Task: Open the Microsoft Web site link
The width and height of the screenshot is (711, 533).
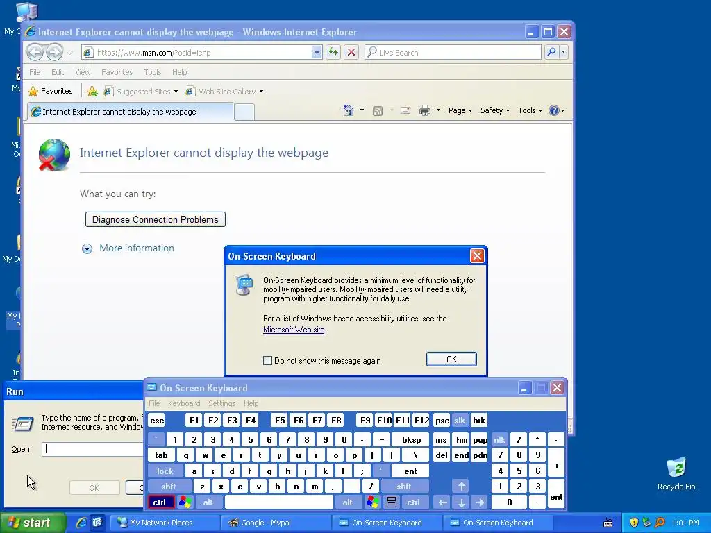Action: tap(294, 330)
